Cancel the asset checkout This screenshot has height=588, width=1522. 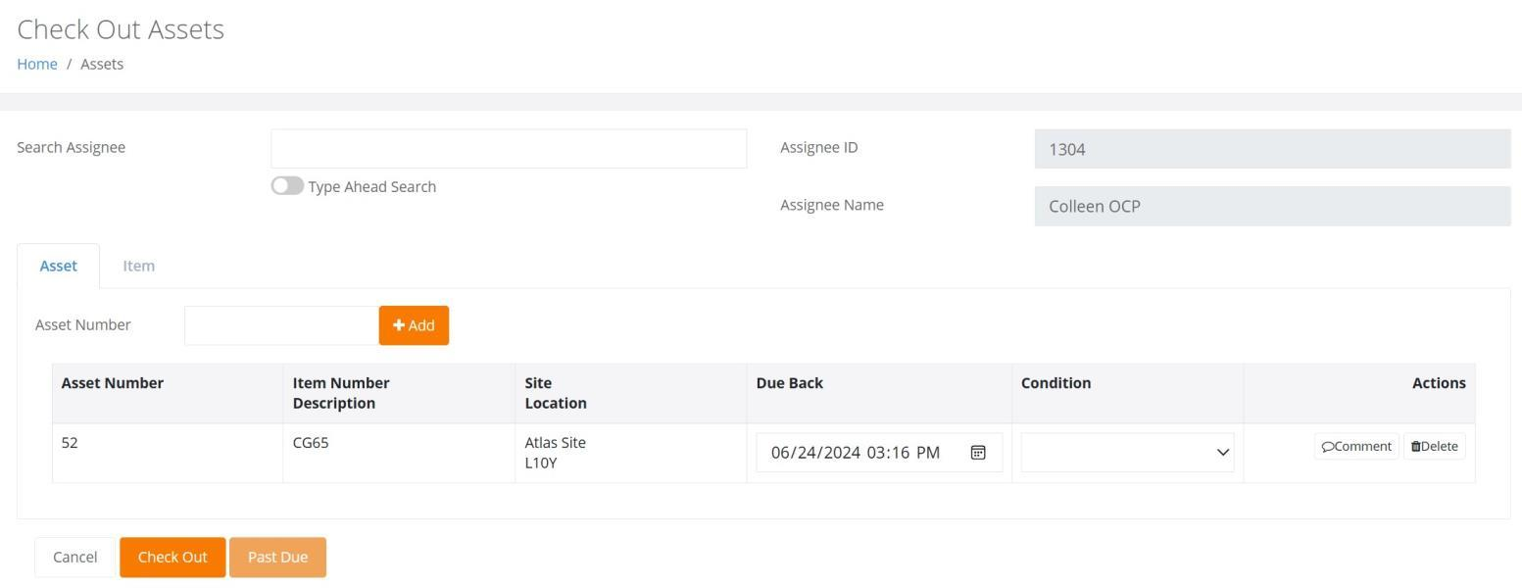pyautogui.click(x=74, y=557)
